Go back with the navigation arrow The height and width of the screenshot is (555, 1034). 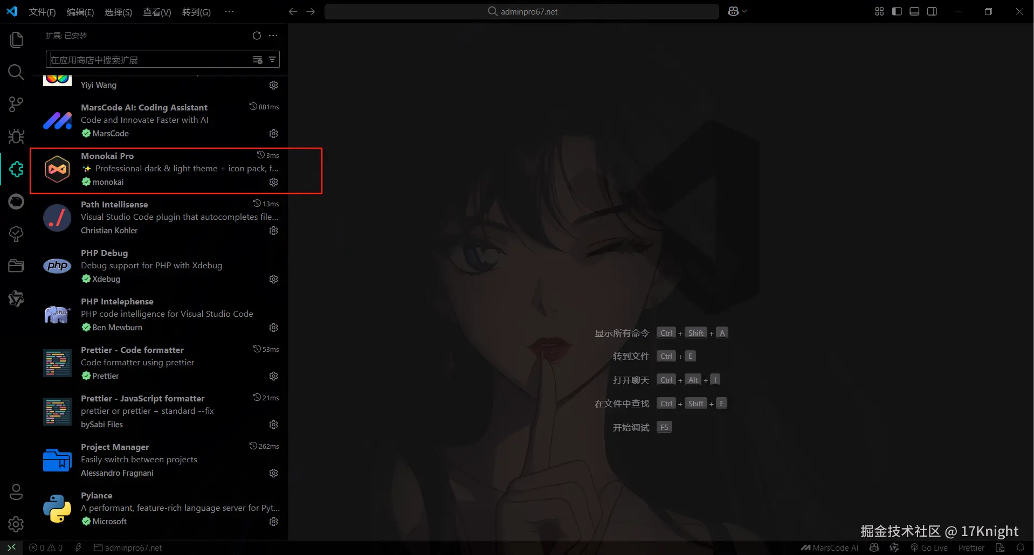pos(293,11)
